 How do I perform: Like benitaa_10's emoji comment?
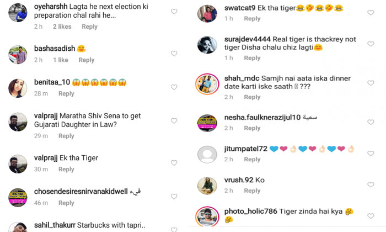(x=174, y=87)
